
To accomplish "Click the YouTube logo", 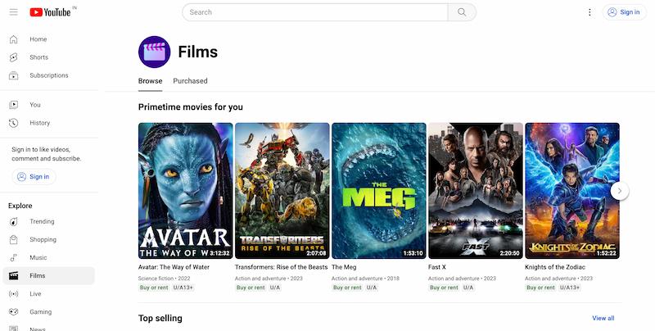I will 50,12.
